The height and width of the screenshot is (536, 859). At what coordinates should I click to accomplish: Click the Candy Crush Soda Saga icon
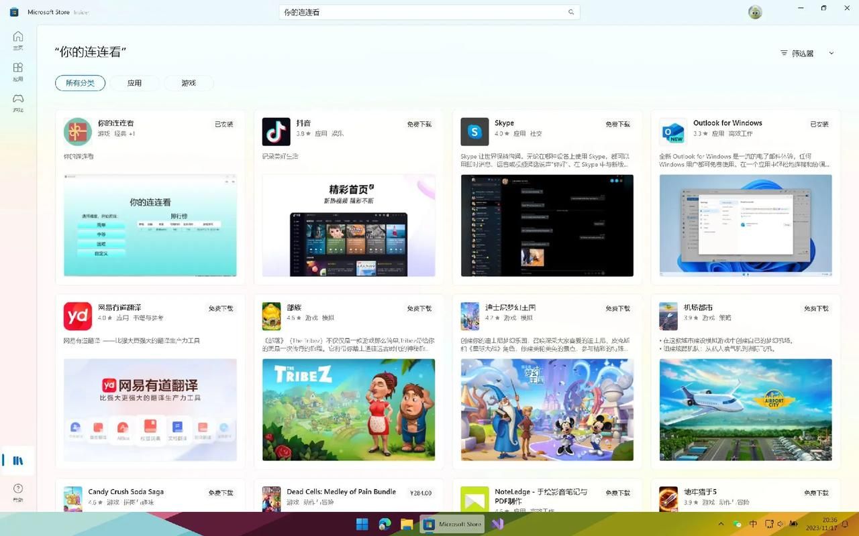73,499
